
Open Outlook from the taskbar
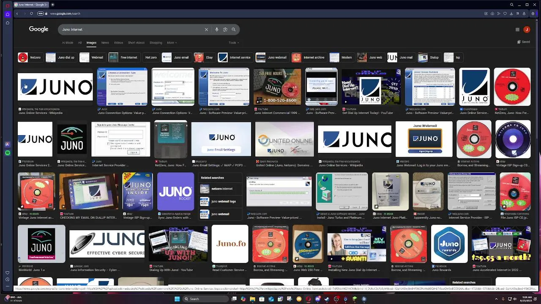point(271,299)
